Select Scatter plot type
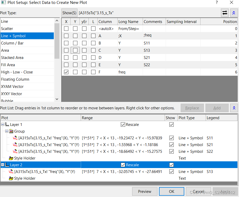 (27, 28)
